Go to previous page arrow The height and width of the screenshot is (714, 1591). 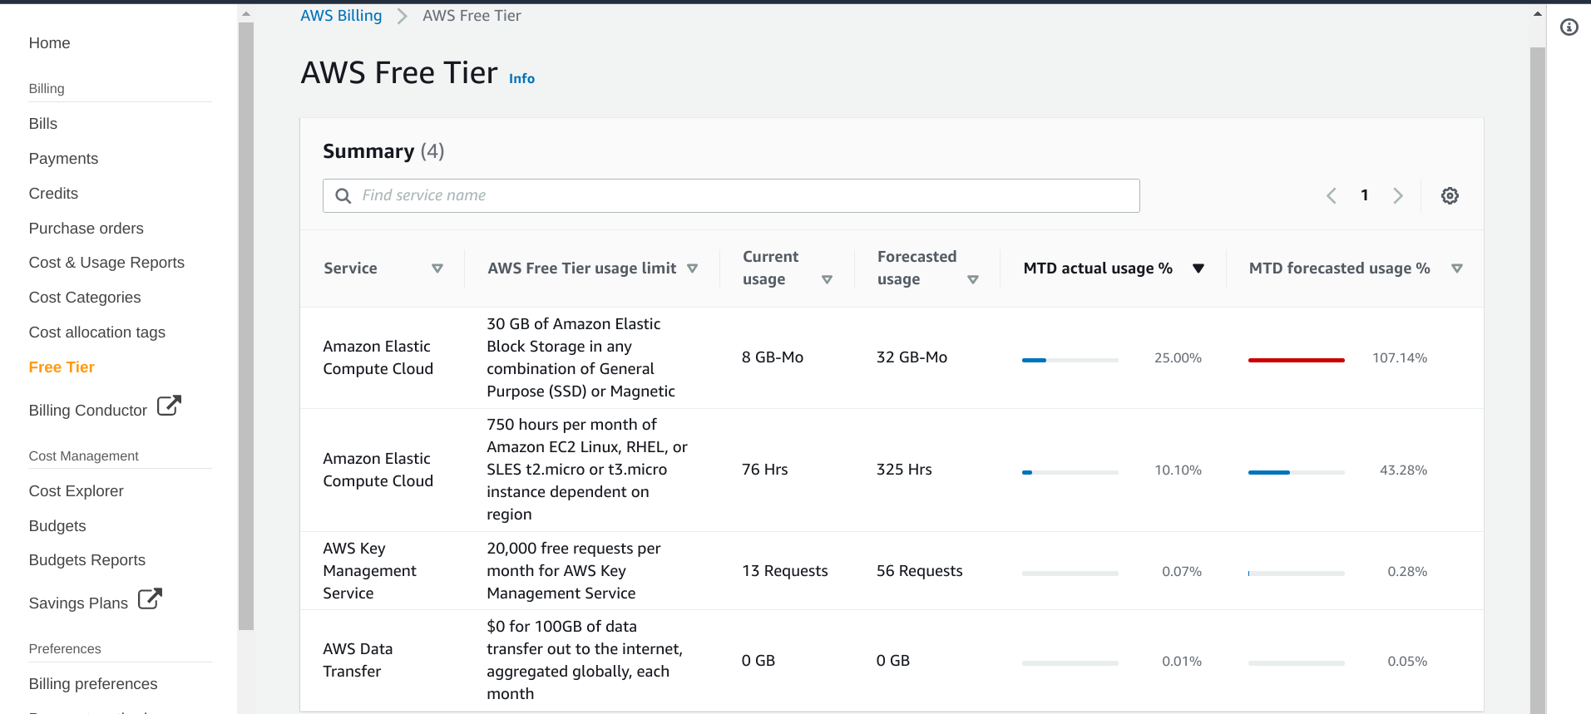[1332, 195]
